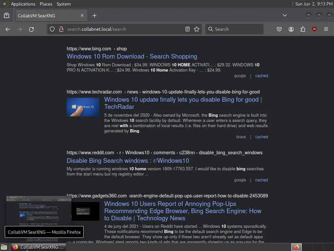The height and width of the screenshot is (251, 334).
Task: Click the google engine label under bing.com result
Action: tap(240, 76)
